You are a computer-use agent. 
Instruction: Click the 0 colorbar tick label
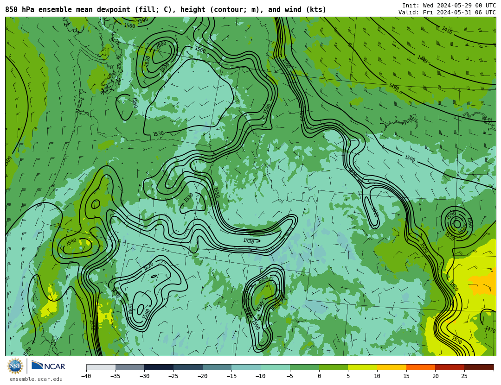coord(319,376)
